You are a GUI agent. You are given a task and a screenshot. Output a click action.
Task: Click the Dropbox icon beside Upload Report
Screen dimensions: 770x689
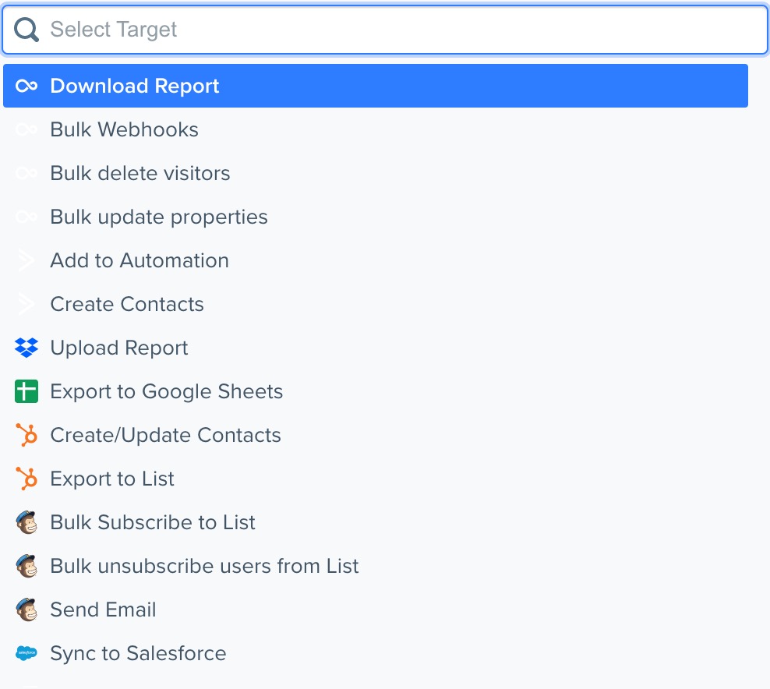[26, 348]
